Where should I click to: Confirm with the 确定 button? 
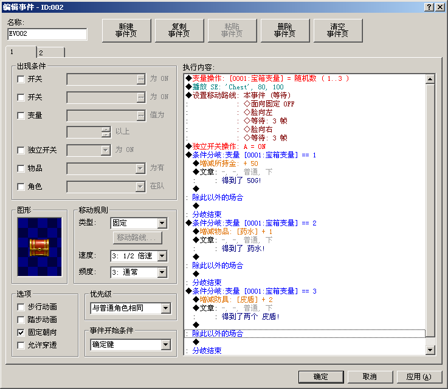(321, 377)
